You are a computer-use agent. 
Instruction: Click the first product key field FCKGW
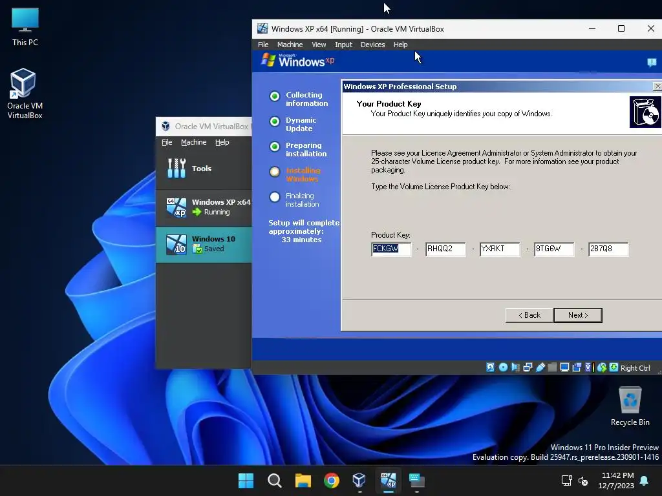(391, 249)
